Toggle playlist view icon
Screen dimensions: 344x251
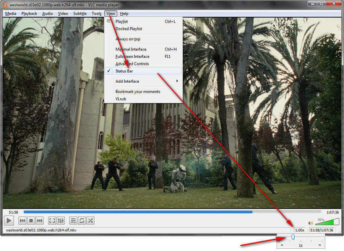click(73, 220)
